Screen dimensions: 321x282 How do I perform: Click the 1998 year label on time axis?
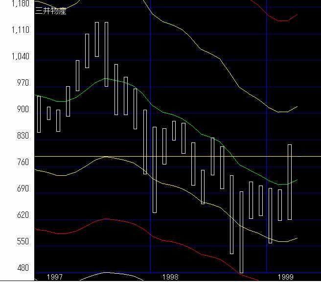[170, 277]
